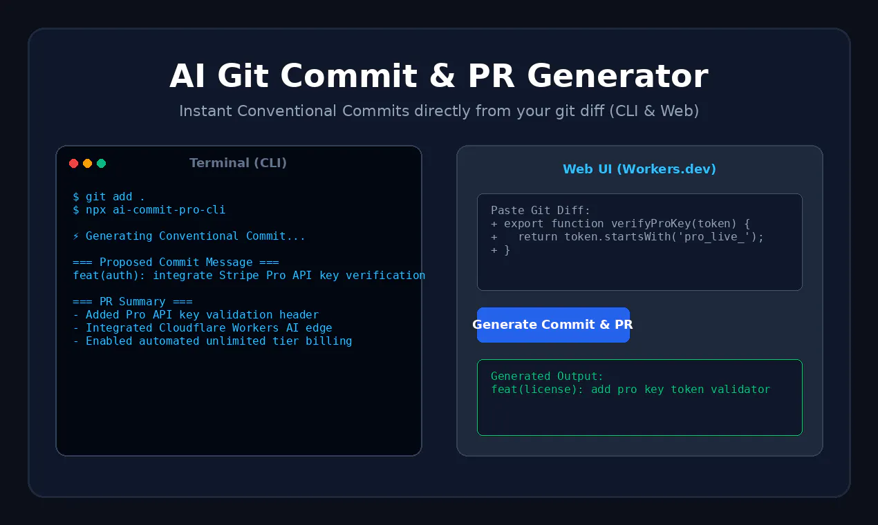Click the green maximize dot in Terminal
Viewport: 878px width, 525px height.
(101, 164)
